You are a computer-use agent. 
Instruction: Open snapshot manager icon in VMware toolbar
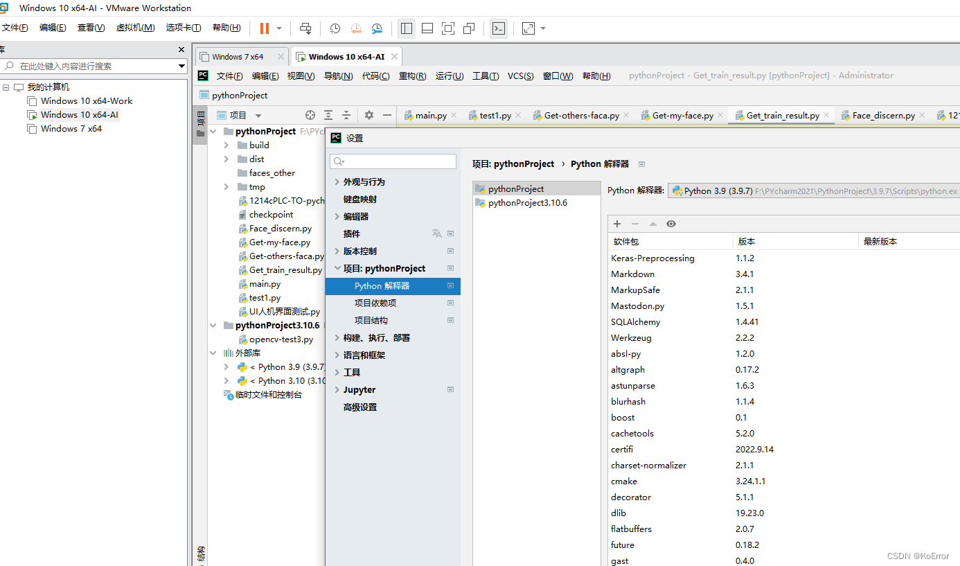pos(377,28)
